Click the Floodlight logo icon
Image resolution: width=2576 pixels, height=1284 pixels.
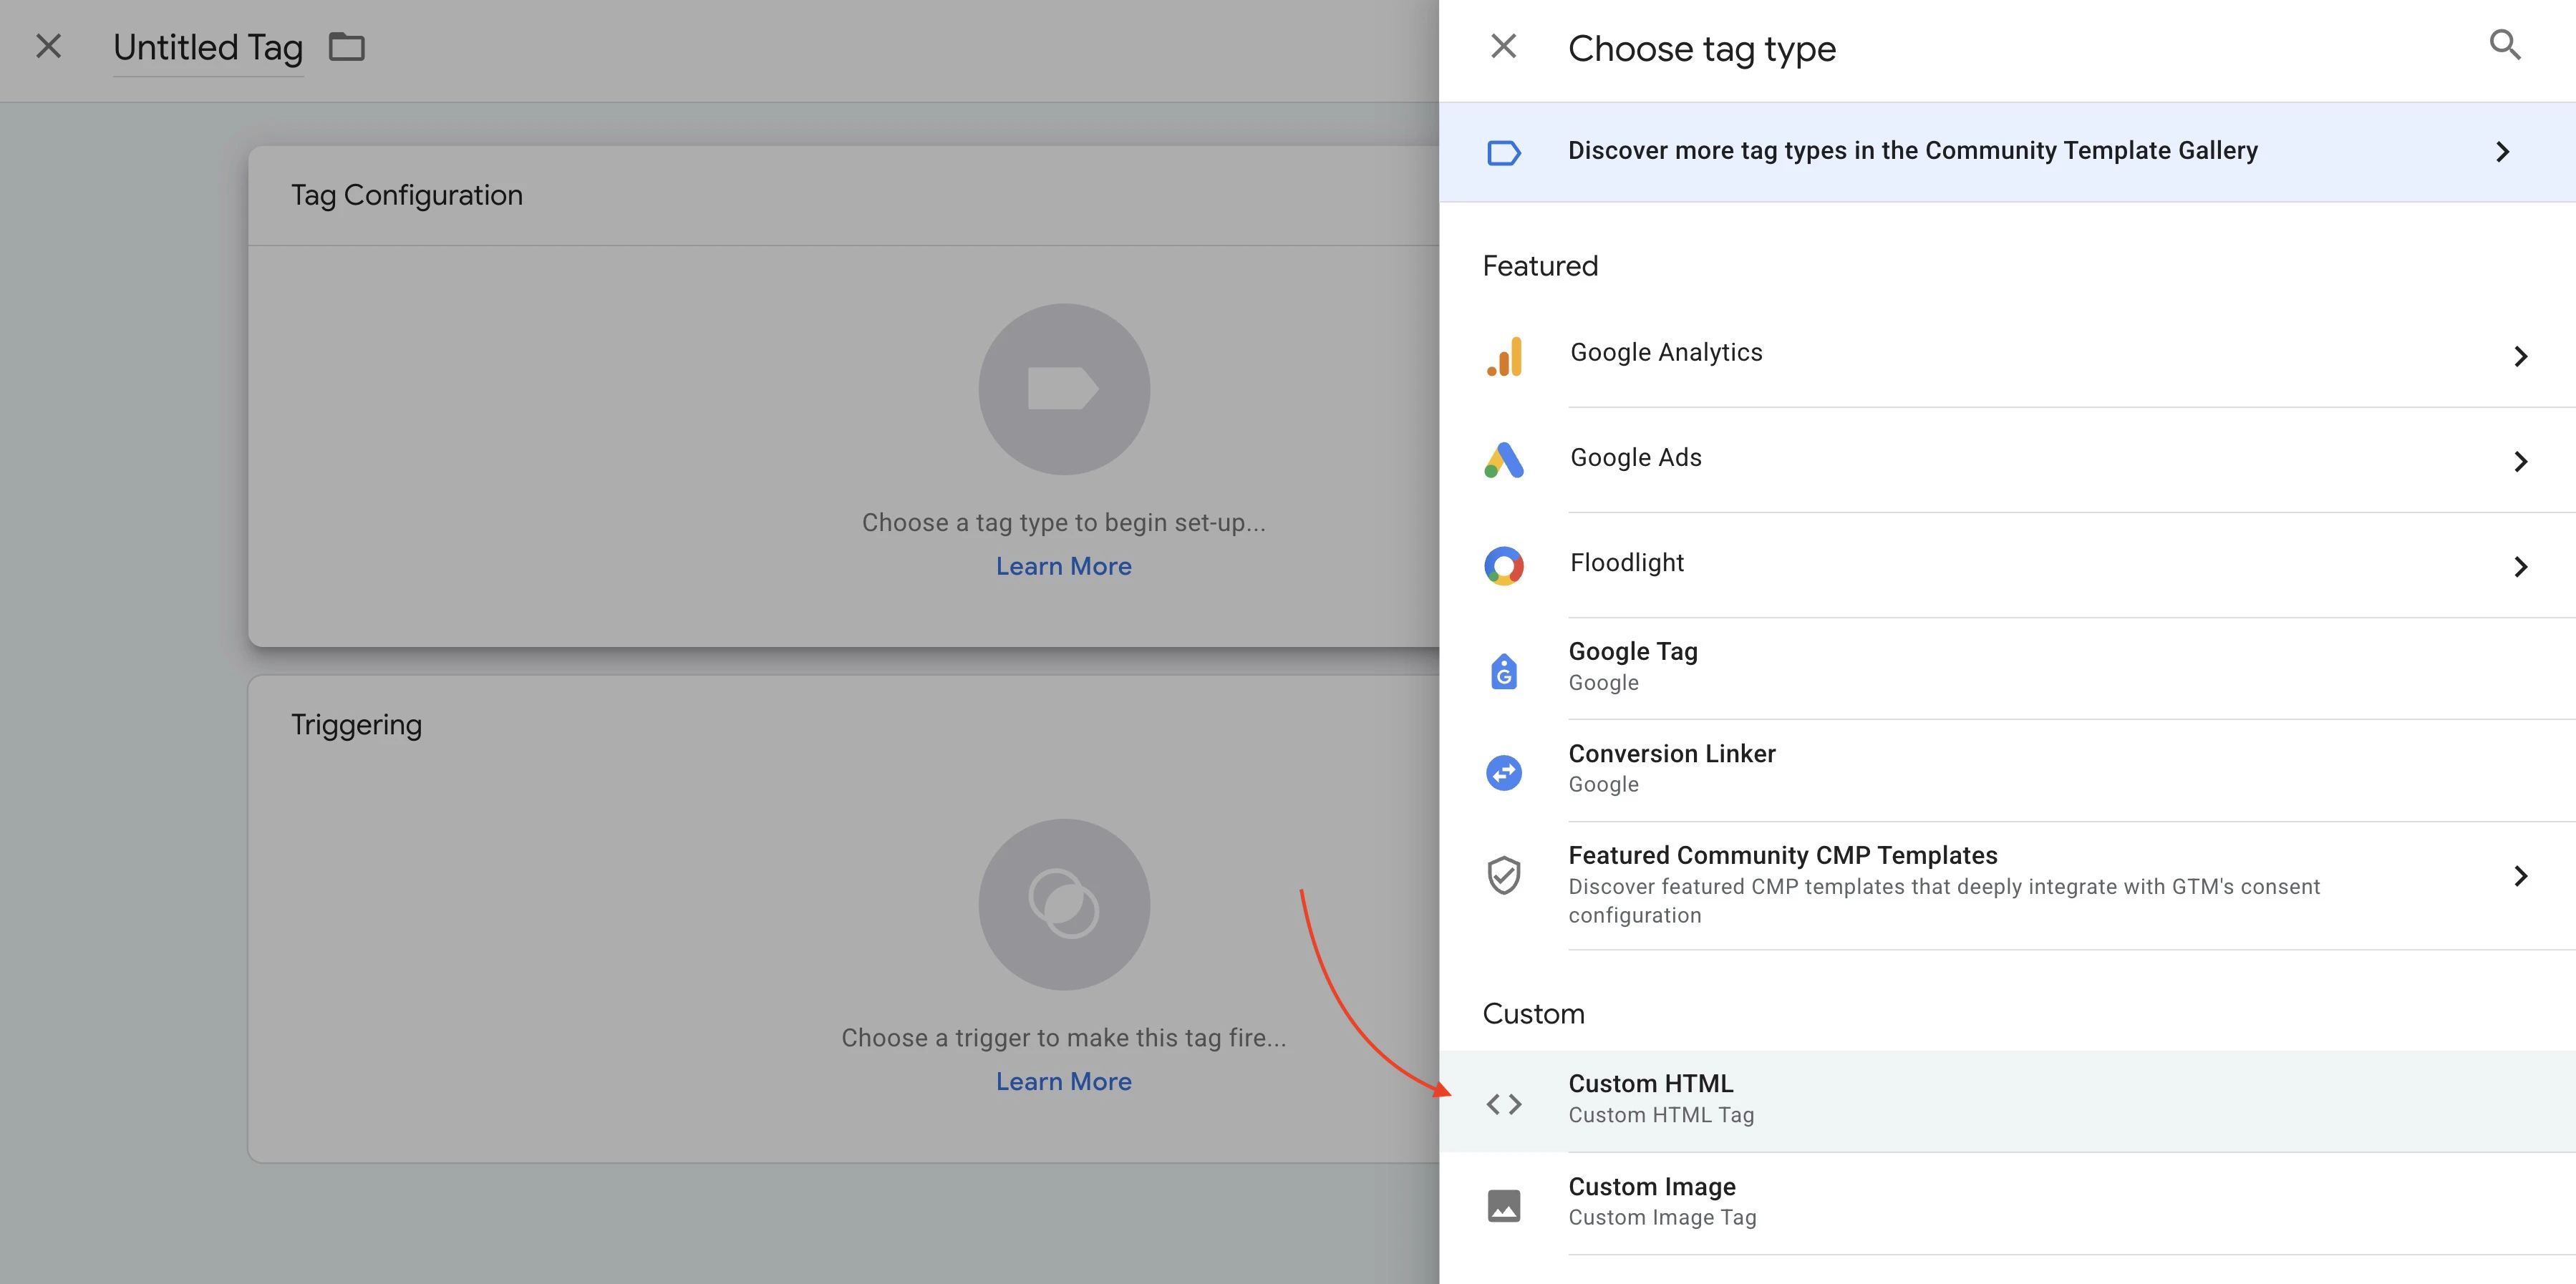click(x=1504, y=566)
